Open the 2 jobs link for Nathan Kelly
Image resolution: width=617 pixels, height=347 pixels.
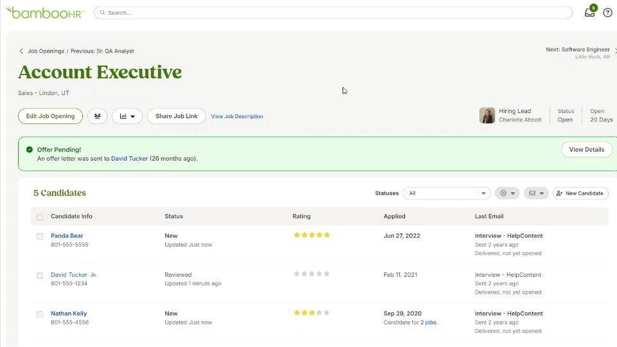428,322
